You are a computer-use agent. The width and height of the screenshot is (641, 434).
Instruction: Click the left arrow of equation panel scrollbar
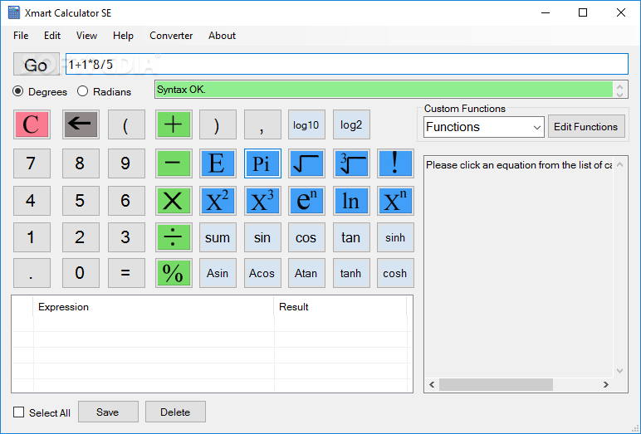pos(432,384)
